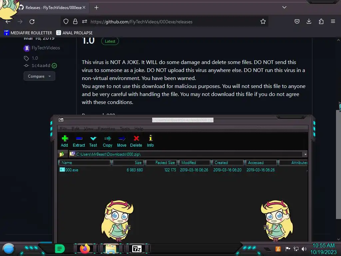Viewport: 341px width, 256px height.
Task: View site security via the padlock icon
Action: [x=75, y=21]
